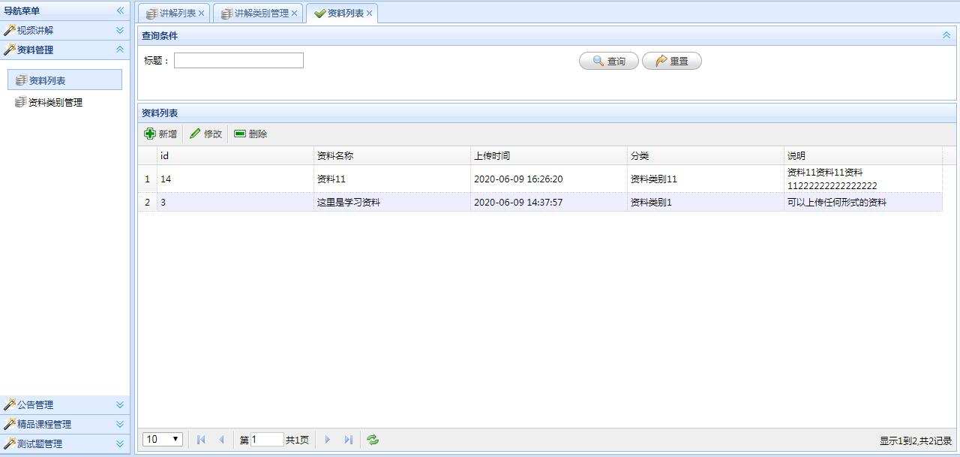
Task: Expand the 公告管理 accordion section
Action: pyautogui.click(x=120, y=404)
